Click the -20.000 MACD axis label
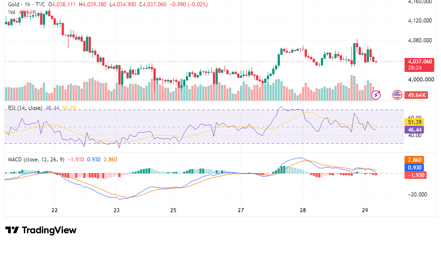This screenshot has height=258, width=441. pyautogui.click(x=418, y=195)
